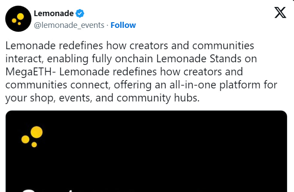294x192 pixels.
Task: Open the Lemonade profile avatar
Action: coord(18,19)
